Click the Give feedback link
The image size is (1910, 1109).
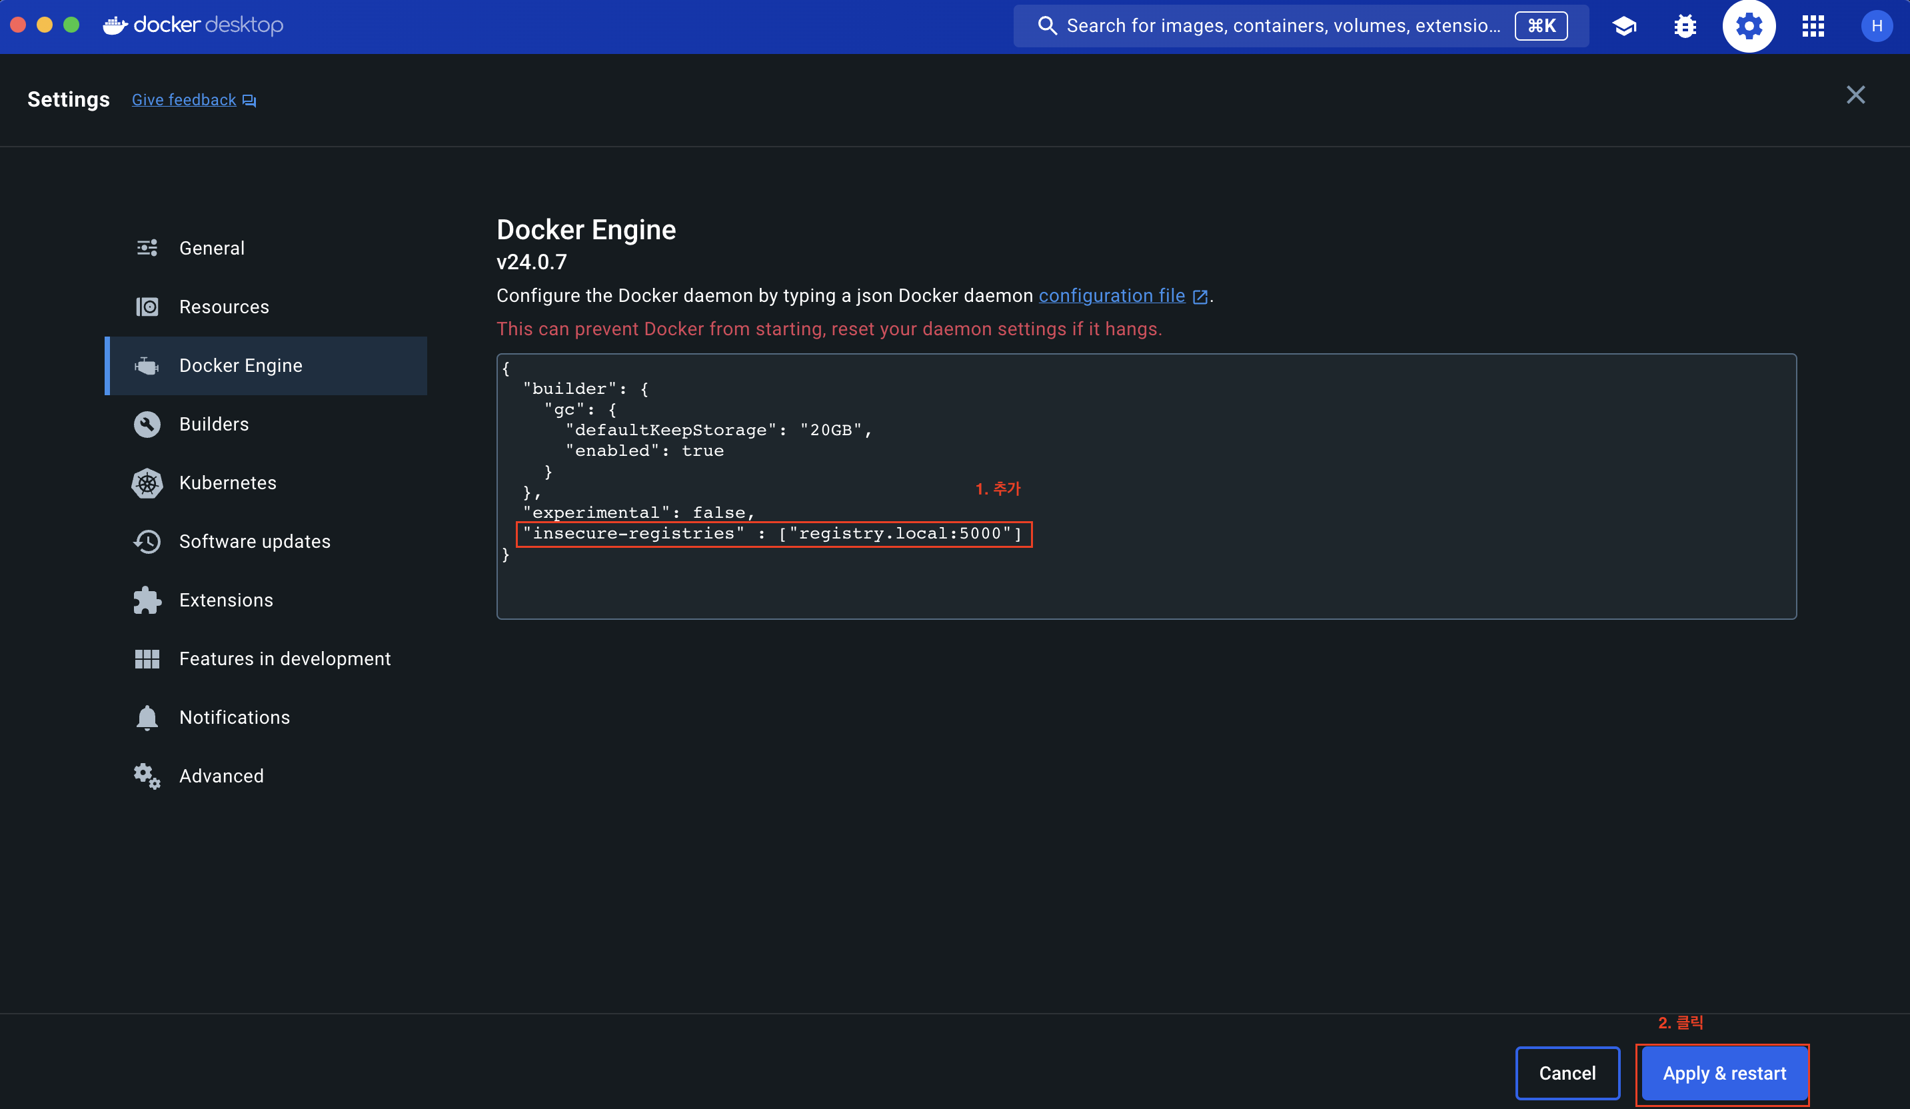tap(184, 100)
